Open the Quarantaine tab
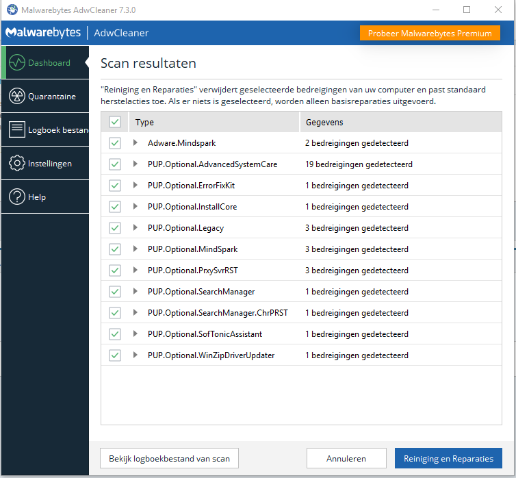Viewport: 516px width, 478px height. (51, 97)
